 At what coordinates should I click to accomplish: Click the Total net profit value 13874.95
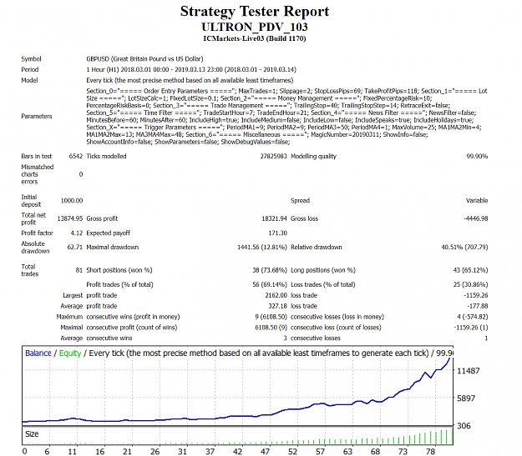tap(70, 218)
